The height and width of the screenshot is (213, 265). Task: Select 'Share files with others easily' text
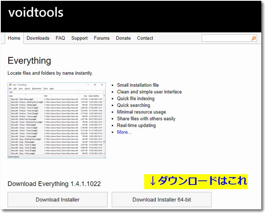pos(146,119)
